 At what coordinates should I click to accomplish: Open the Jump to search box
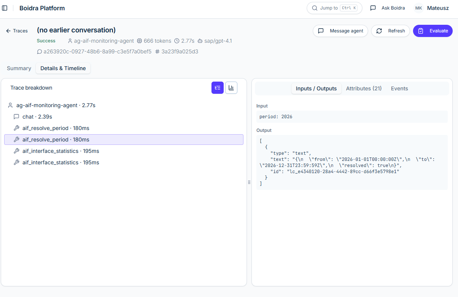tap(334, 8)
